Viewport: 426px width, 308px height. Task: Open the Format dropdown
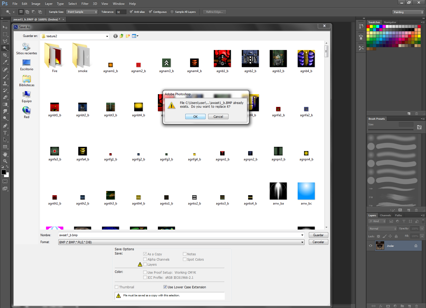click(x=181, y=242)
